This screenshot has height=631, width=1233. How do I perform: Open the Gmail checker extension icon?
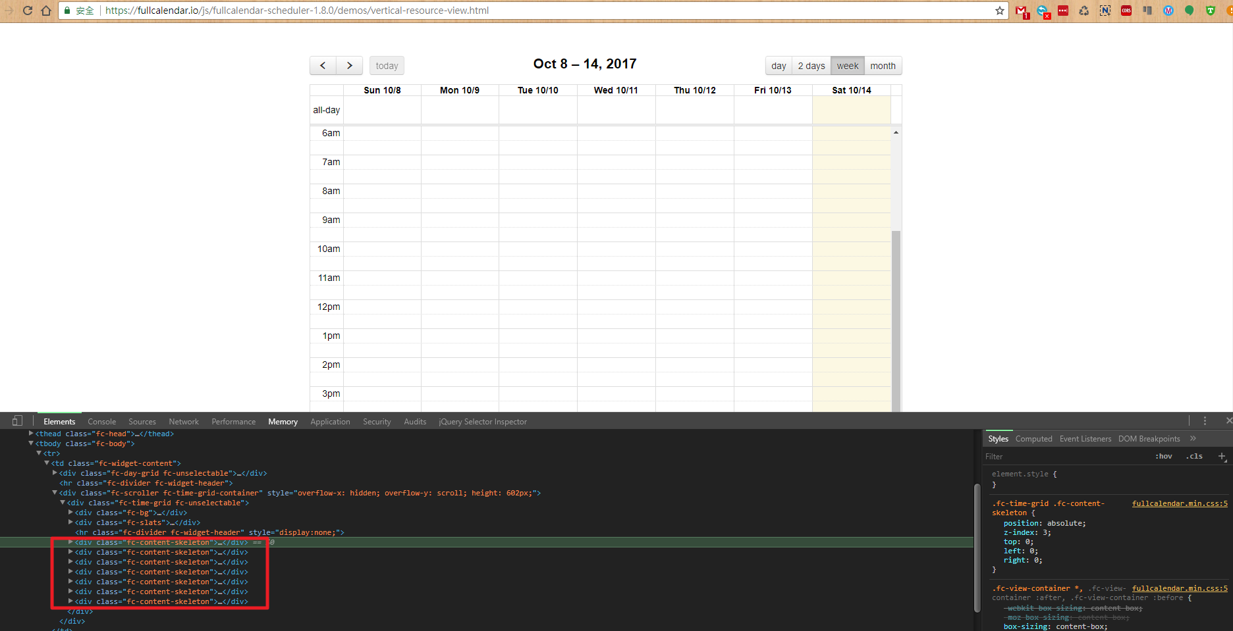pyautogui.click(x=1022, y=11)
